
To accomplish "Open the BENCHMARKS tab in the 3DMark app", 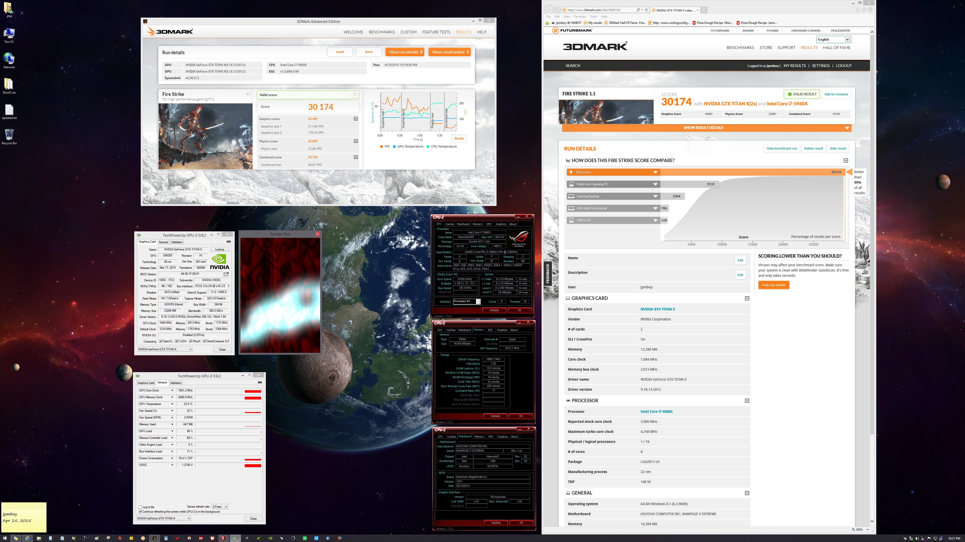I will tap(381, 32).
